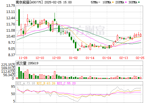Click the 12.44 price axis label
This screenshot has width=147, height=103.
pyautogui.click(x=10, y=18)
